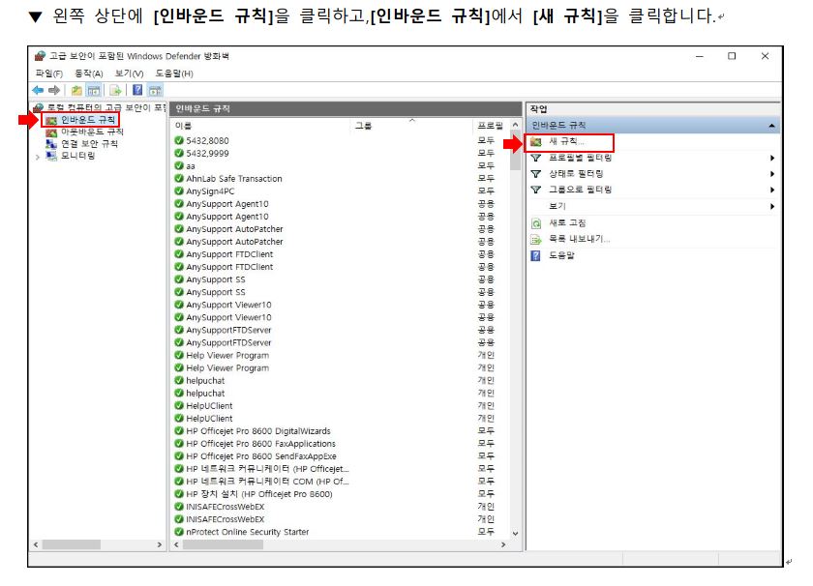Image resolution: width=813 pixels, height=586 pixels.
Task: Click 그룹으로 필터링 action
Action: pyautogui.click(x=580, y=190)
